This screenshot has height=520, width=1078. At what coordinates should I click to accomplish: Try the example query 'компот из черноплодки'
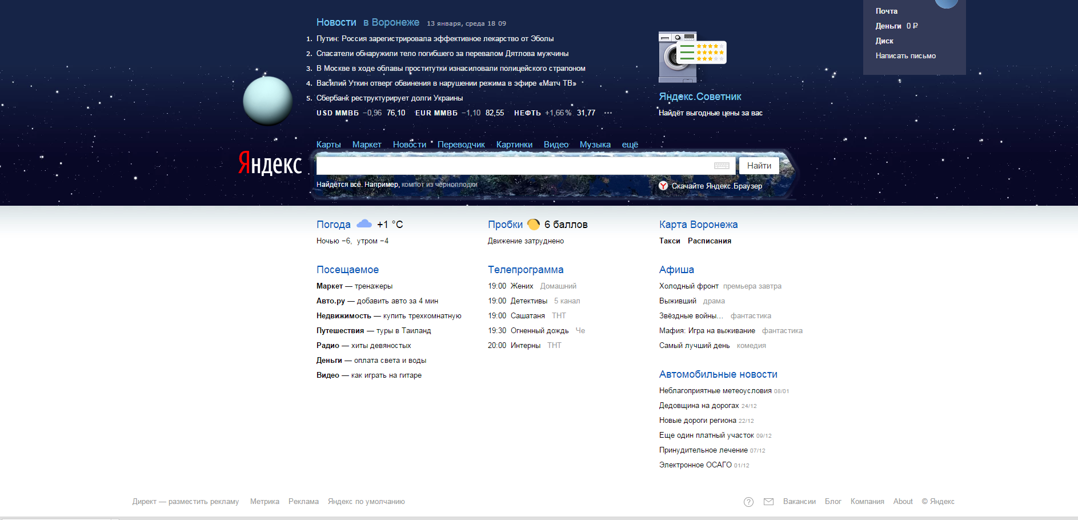[439, 185]
